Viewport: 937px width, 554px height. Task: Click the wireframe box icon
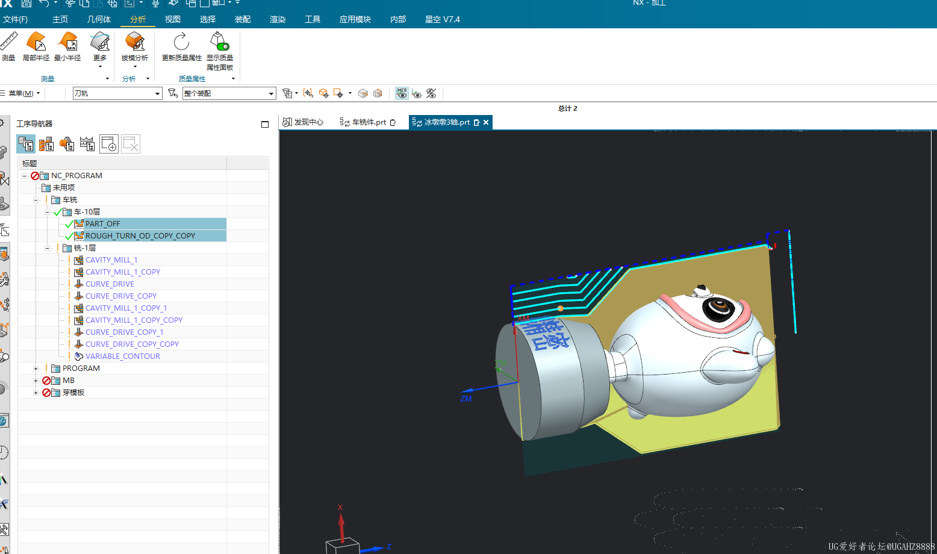tap(378, 93)
